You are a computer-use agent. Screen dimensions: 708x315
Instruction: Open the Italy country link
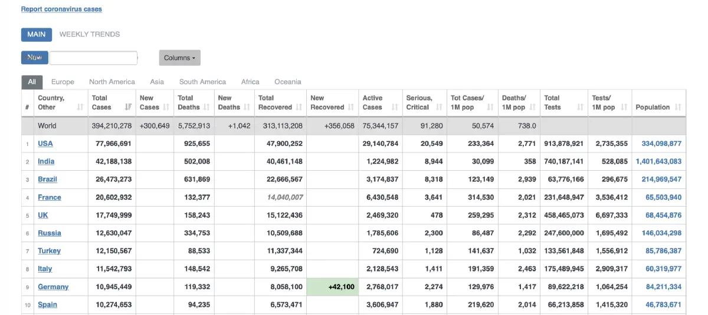pos(45,268)
